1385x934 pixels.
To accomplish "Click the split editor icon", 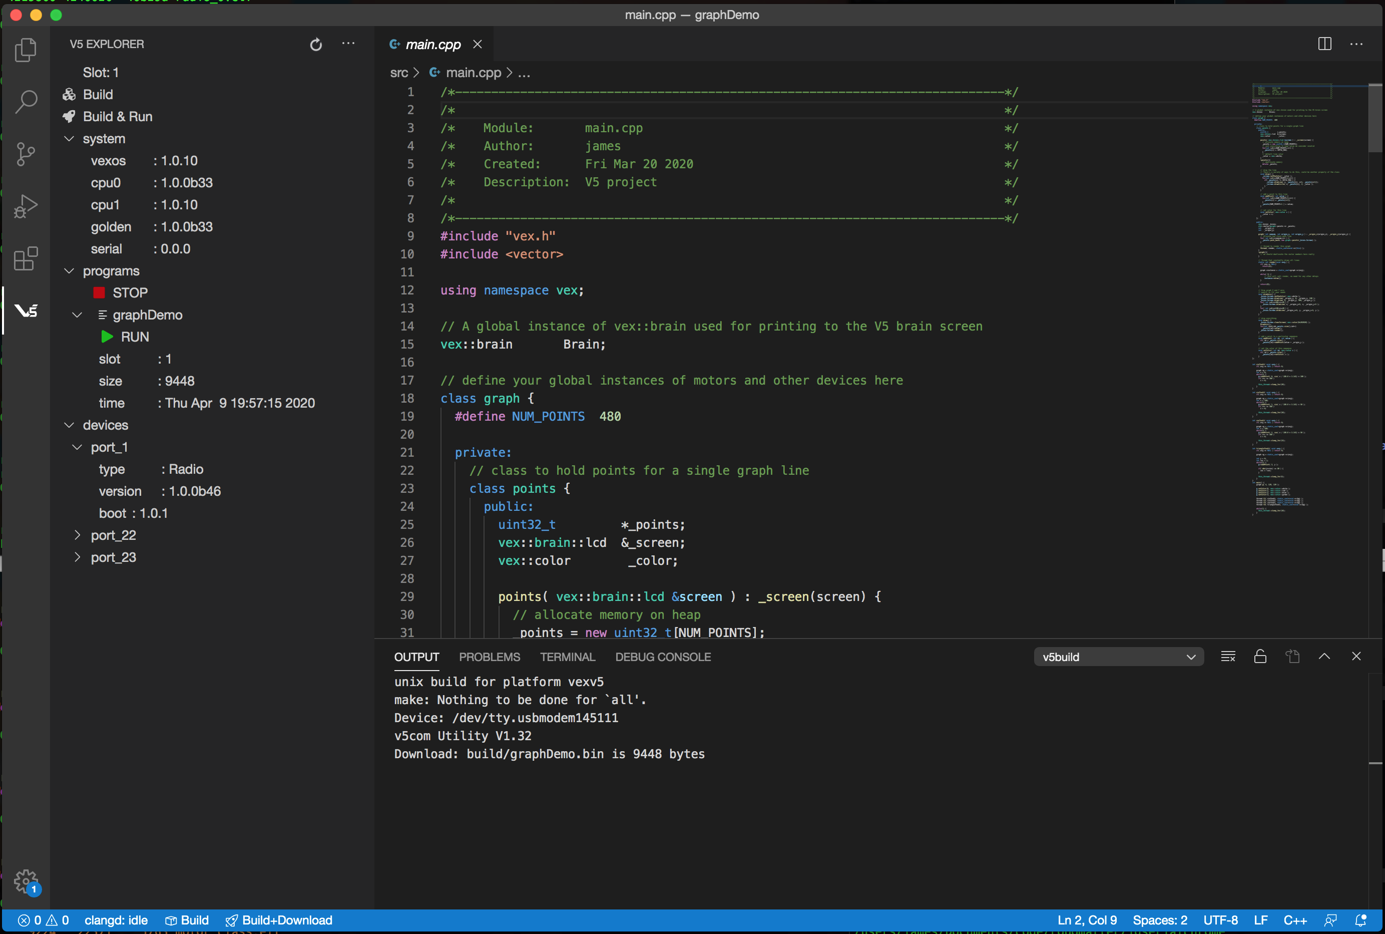I will tap(1324, 44).
